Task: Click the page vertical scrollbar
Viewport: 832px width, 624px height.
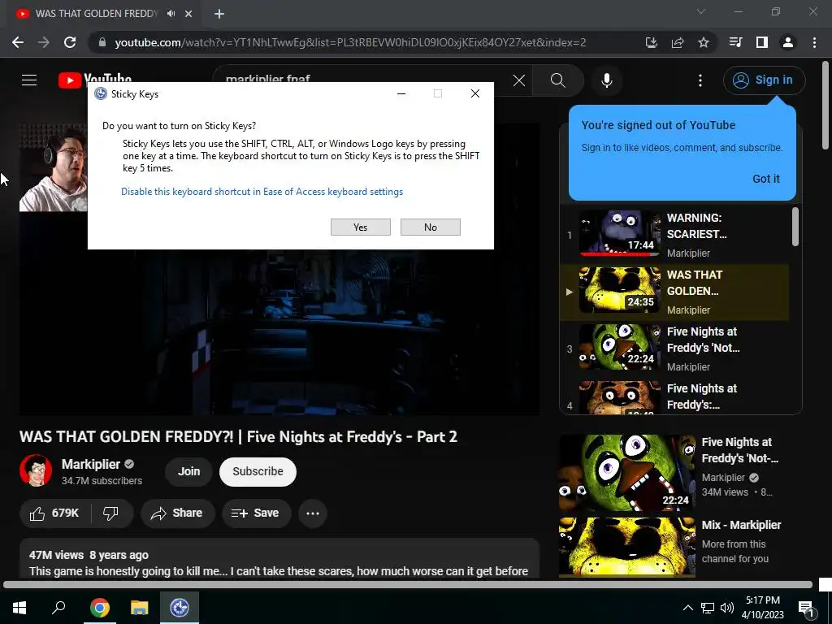Action: click(x=825, y=106)
